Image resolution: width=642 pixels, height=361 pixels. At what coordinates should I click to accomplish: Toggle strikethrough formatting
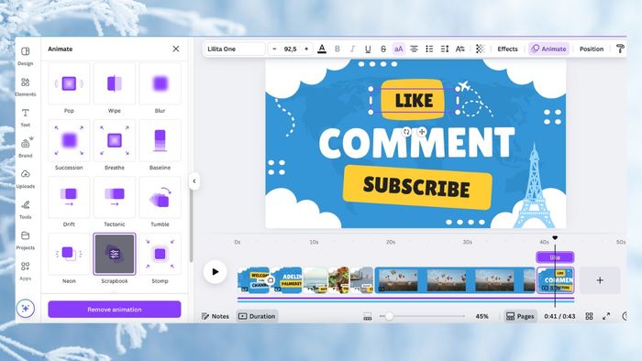click(x=383, y=49)
